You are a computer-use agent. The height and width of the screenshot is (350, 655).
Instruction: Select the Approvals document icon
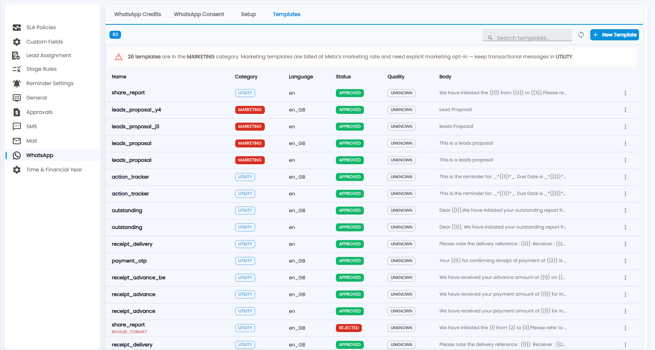click(x=17, y=112)
